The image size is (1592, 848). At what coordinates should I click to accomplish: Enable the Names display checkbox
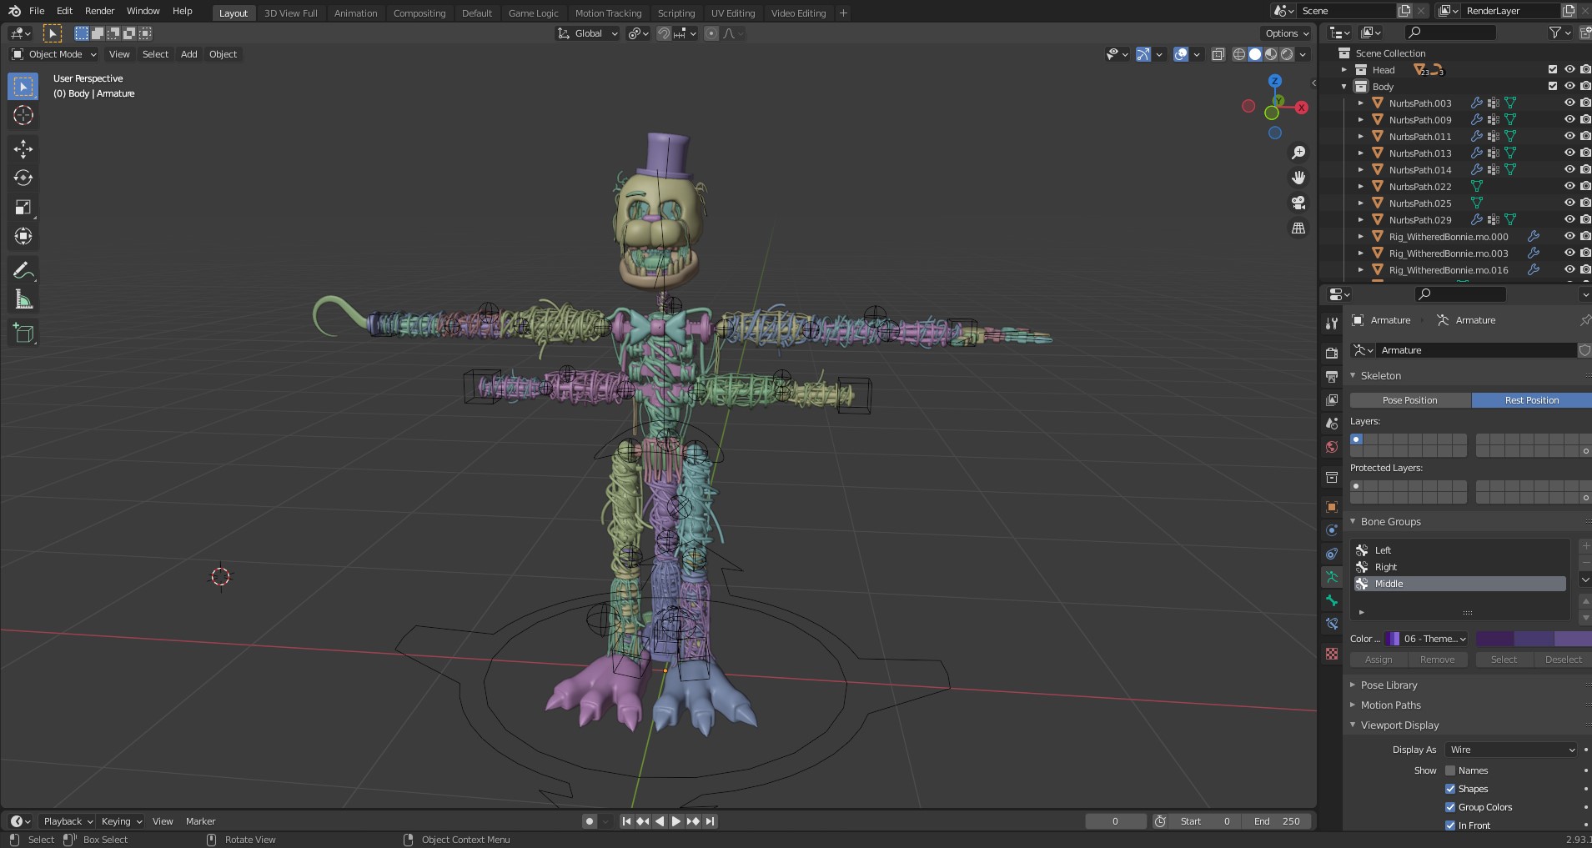pos(1450,770)
